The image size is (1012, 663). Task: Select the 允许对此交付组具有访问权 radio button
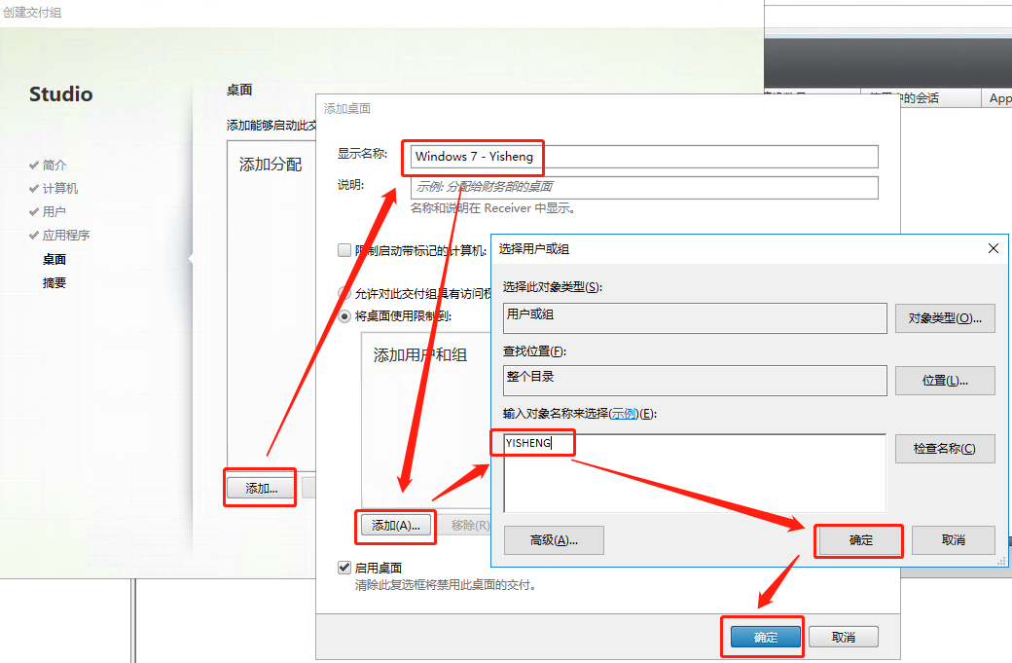pyautogui.click(x=344, y=291)
